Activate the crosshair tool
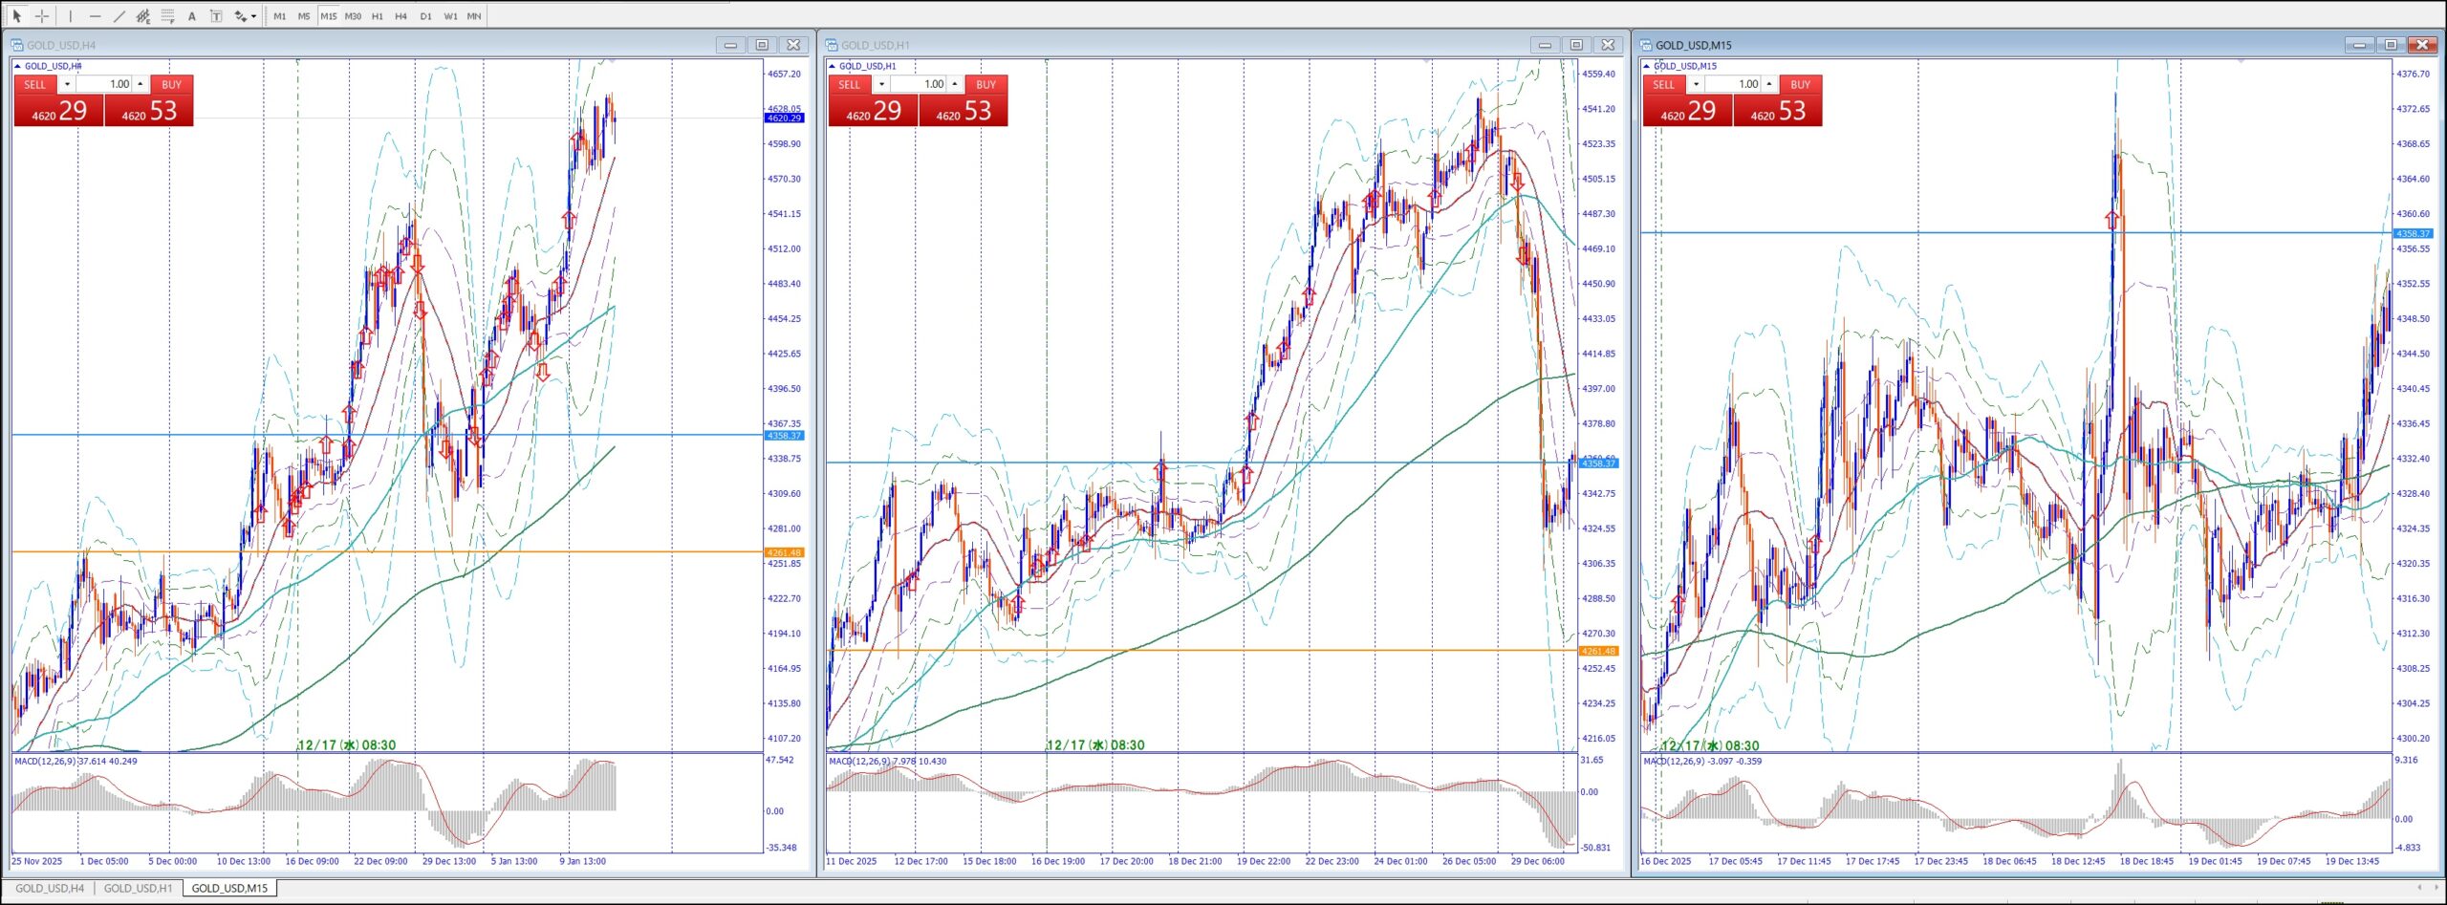Viewport: 2447px width, 905px height. coord(42,16)
